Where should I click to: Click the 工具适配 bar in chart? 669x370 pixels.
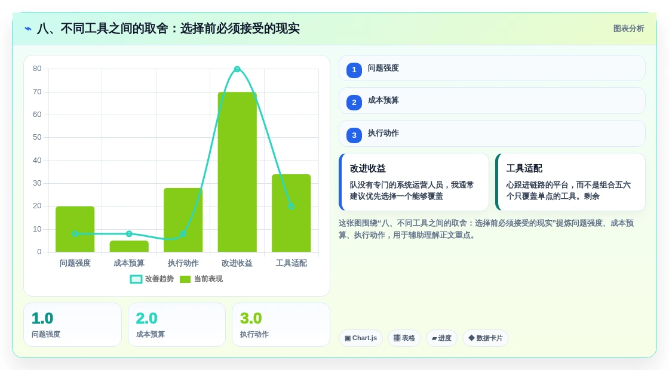[x=291, y=213]
